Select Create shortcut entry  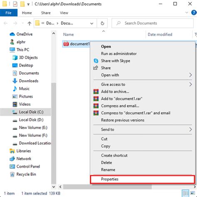tap(143, 155)
